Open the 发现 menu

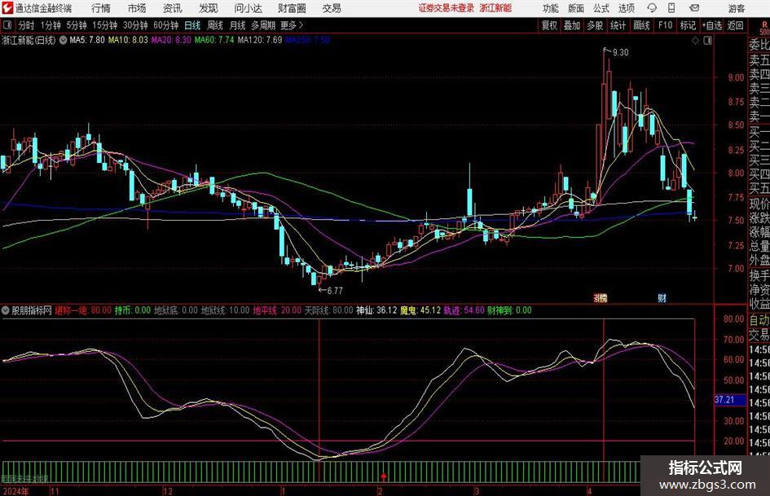(209, 8)
